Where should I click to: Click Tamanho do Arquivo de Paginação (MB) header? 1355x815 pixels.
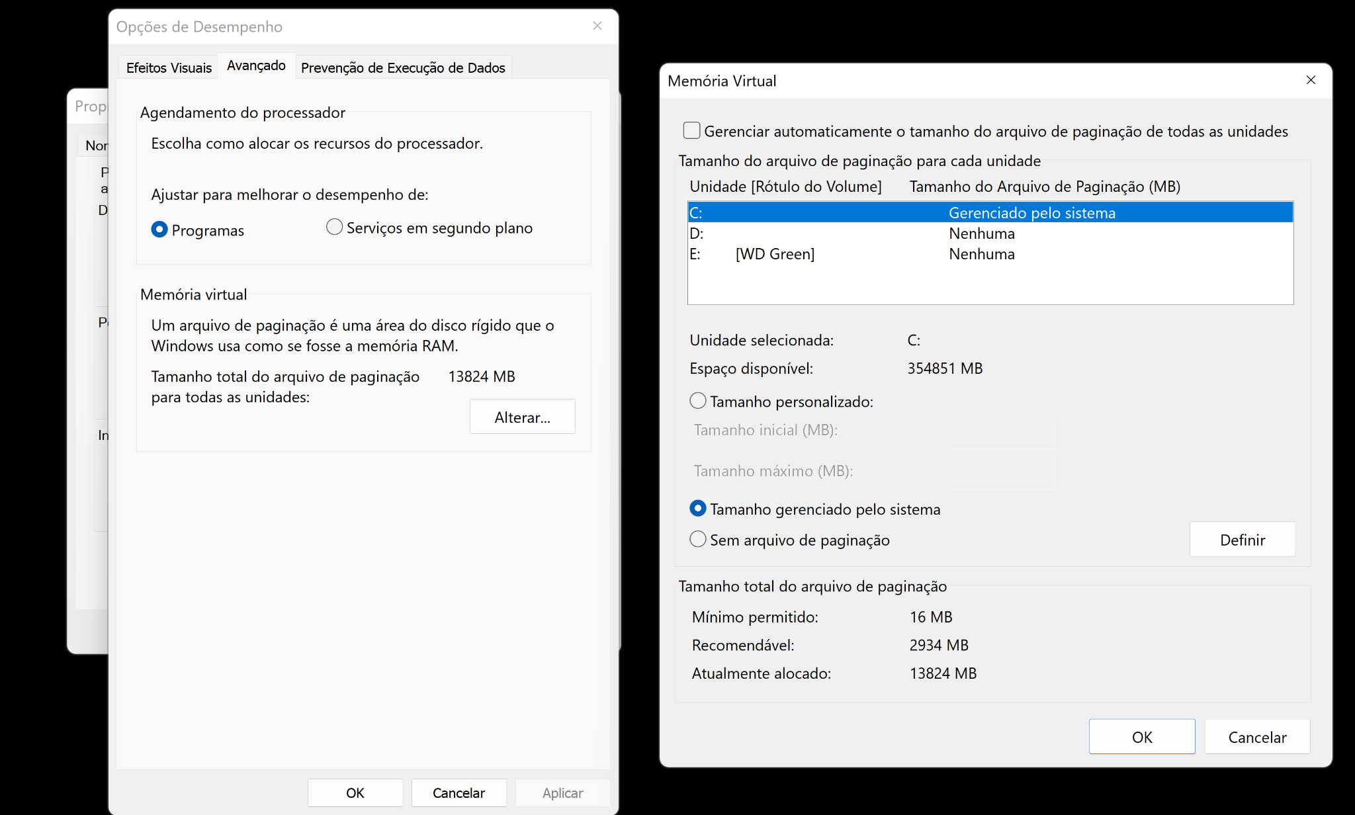point(1045,186)
